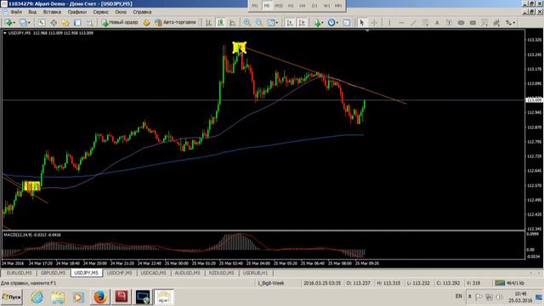544x306 pixels.
Task: Select the trendline drawing tool
Action: point(413,23)
